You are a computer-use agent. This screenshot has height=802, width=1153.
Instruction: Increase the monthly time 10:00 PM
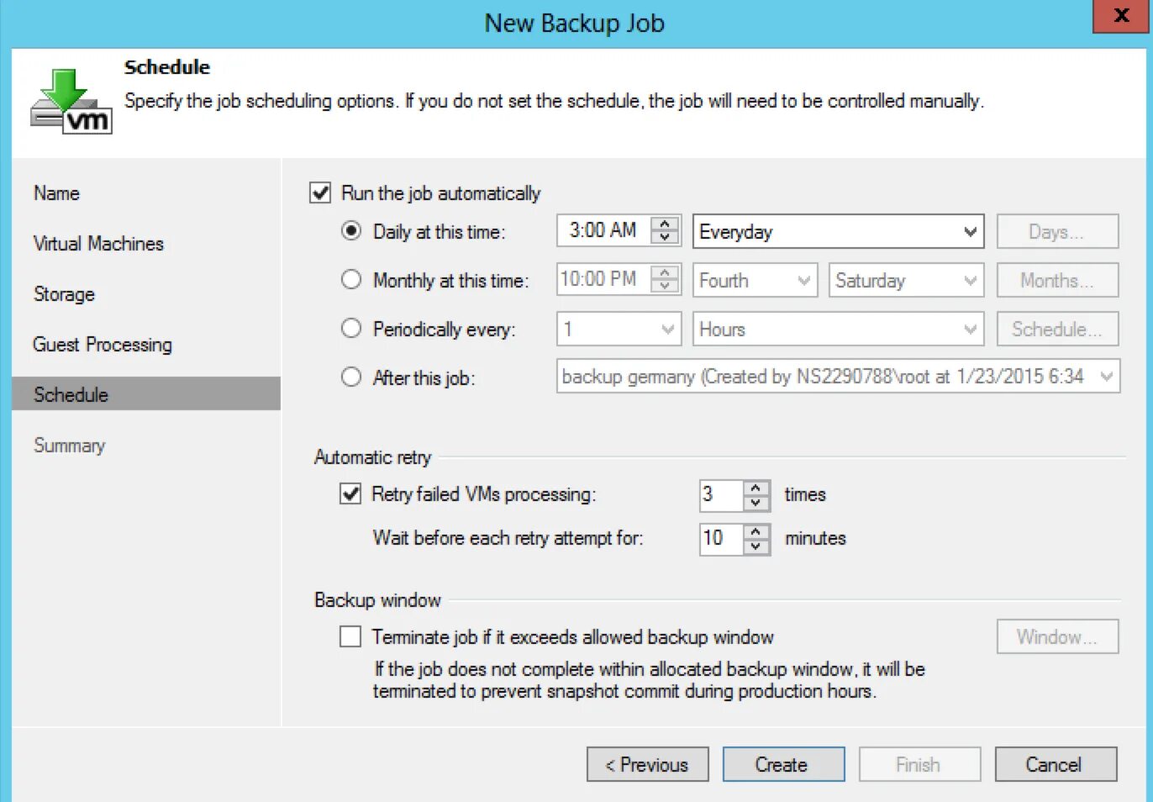click(x=665, y=272)
